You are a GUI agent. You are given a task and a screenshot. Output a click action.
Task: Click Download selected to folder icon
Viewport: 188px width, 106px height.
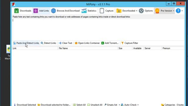click(39, 105)
